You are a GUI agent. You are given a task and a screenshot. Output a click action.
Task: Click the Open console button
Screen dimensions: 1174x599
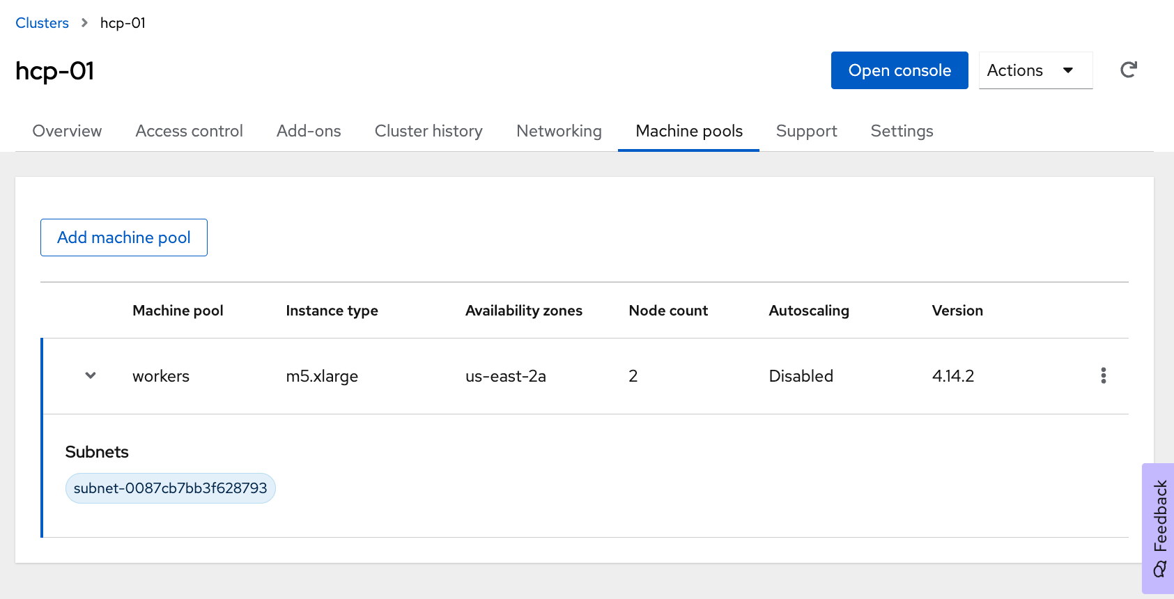pos(899,70)
